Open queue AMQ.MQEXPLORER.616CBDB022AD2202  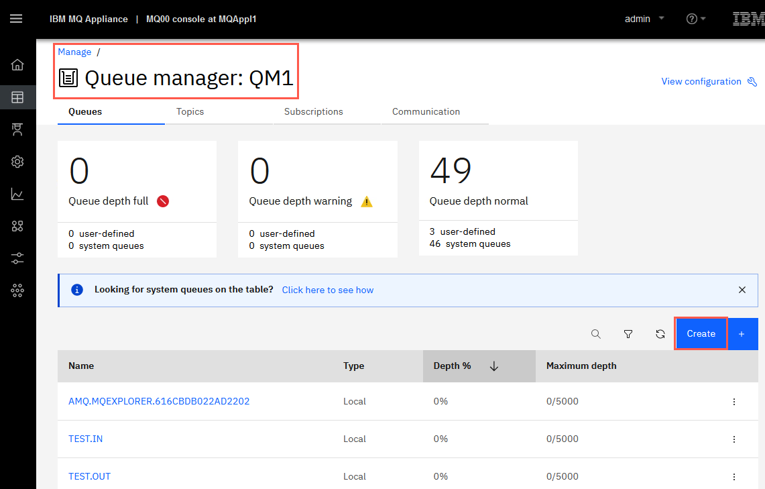(159, 401)
